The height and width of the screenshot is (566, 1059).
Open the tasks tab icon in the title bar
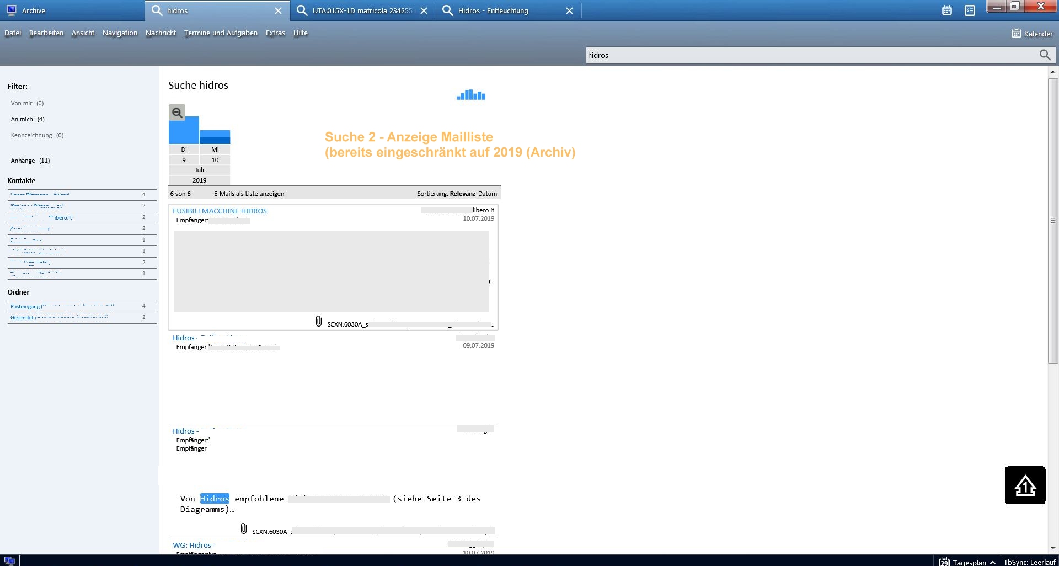tap(970, 10)
